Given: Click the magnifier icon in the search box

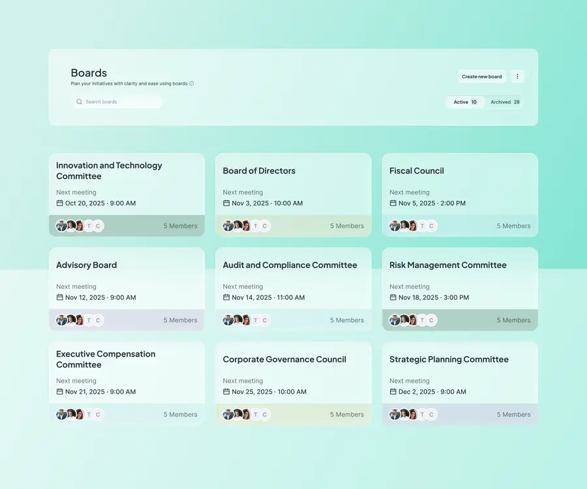Looking at the screenshot, I should (x=80, y=102).
